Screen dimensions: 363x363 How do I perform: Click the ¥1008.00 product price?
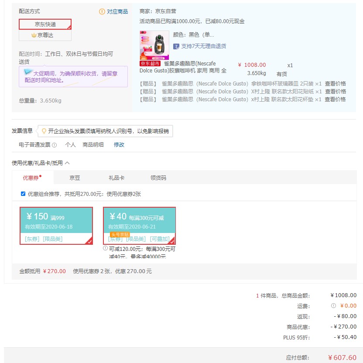coord(252,65)
